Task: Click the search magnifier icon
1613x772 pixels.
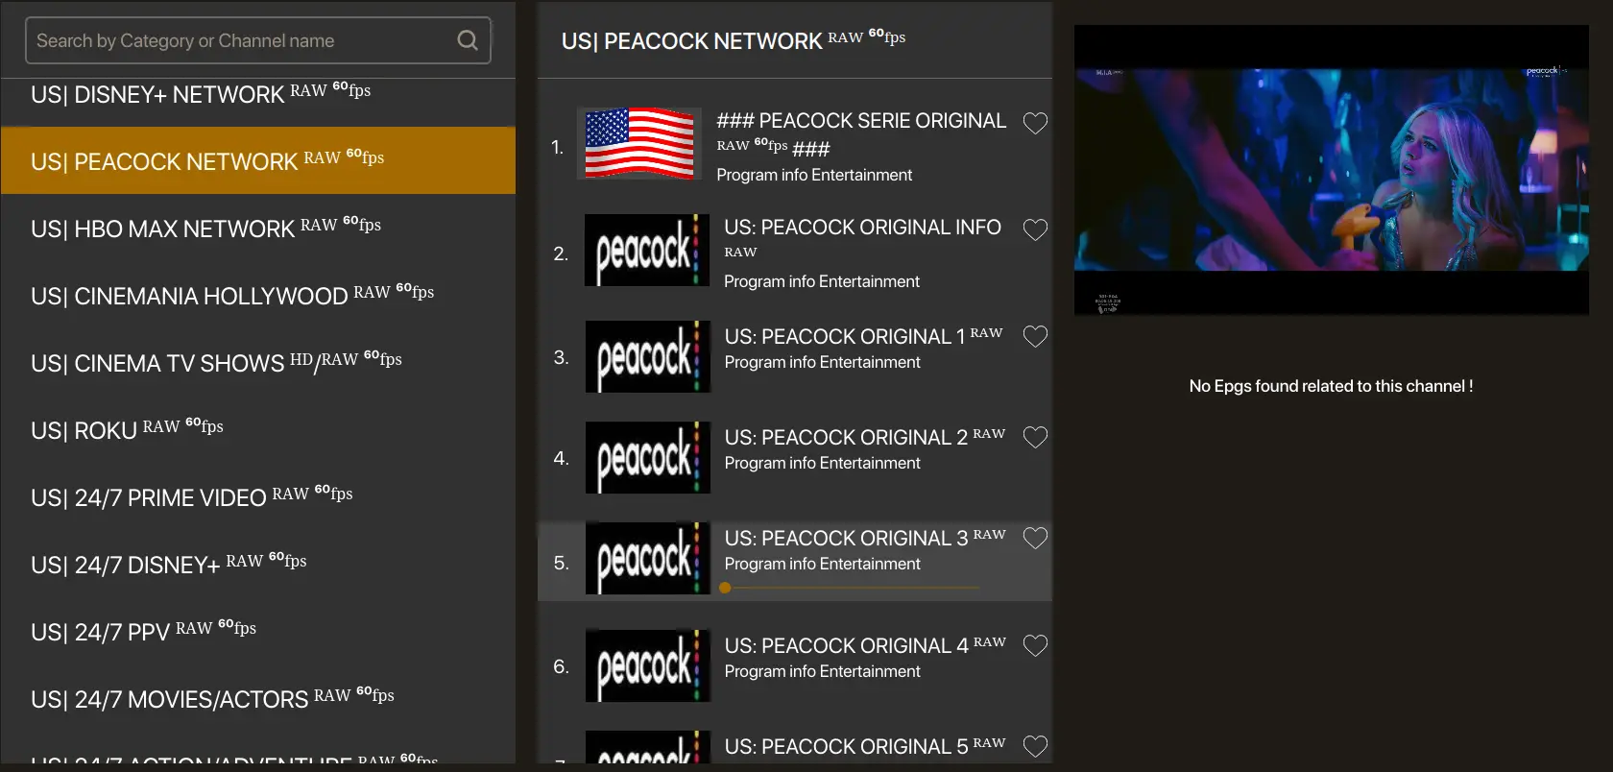Action: [468, 40]
